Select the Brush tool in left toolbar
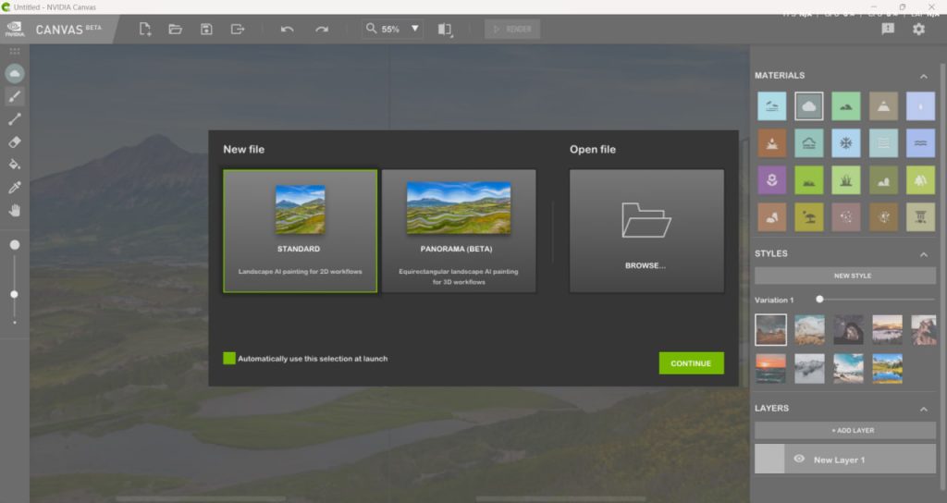947x503 pixels. click(x=15, y=96)
